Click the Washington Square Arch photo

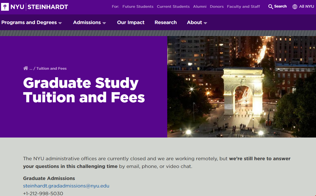[242, 87]
